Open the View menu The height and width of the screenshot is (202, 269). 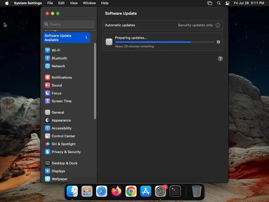pos(74,3)
